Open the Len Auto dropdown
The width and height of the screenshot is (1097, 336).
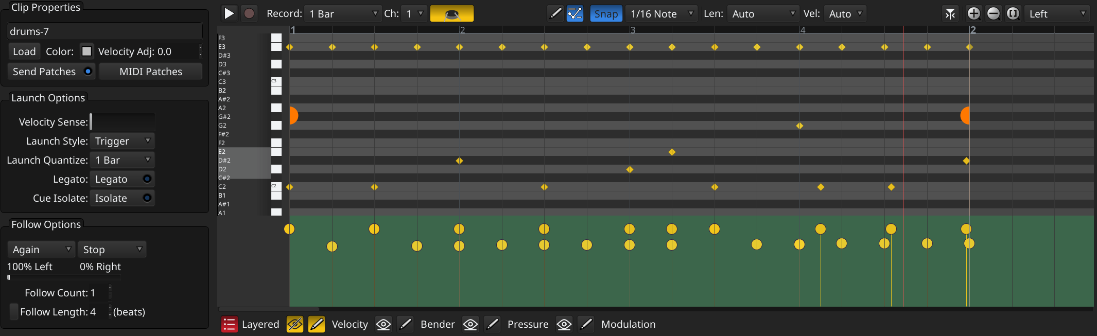(762, 14)
